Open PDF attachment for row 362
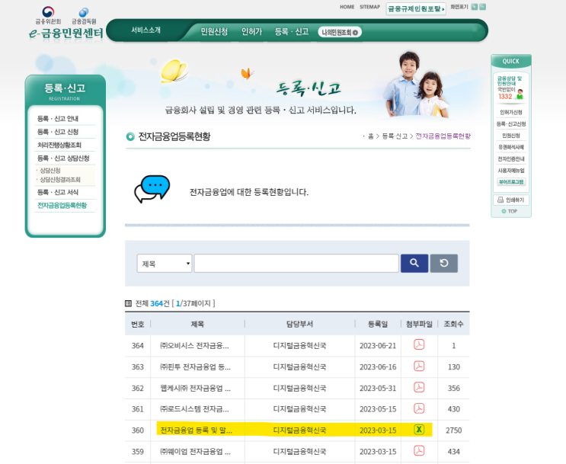The height and width of the screenshot is (464, 566). (419, 387)
